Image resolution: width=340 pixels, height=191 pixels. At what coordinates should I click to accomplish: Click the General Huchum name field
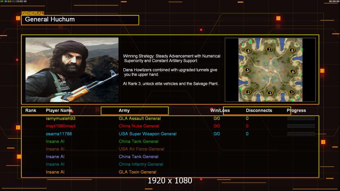pyautogui.click(x=80, y=20)
